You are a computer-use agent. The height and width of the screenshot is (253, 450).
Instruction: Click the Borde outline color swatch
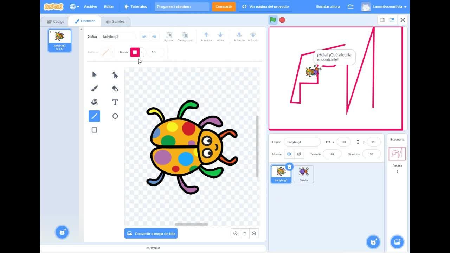tap(135, 52)
